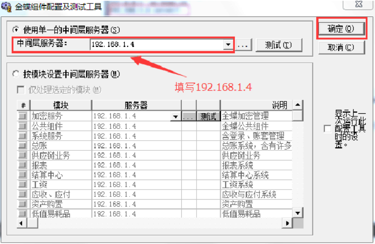The image size is (375, 244).
Task: Click the 报表系统 description cell
Action: 256,165
